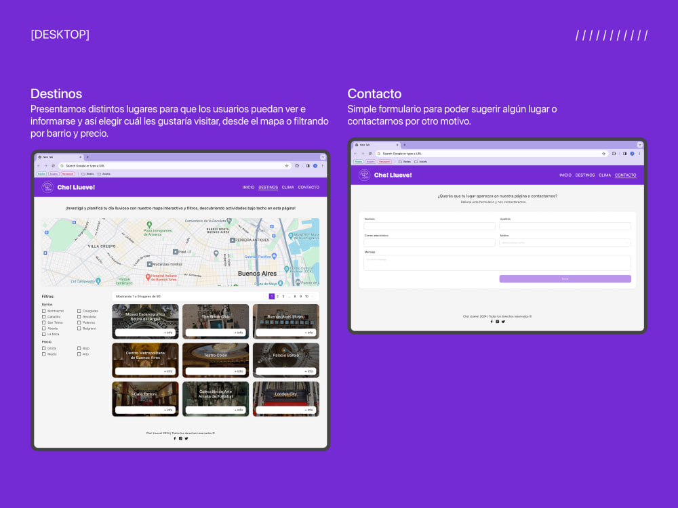This screenshot has width=678, height=508.
Task: Click the Twitter icon in Contacto footer
Action: pos(503,321)
